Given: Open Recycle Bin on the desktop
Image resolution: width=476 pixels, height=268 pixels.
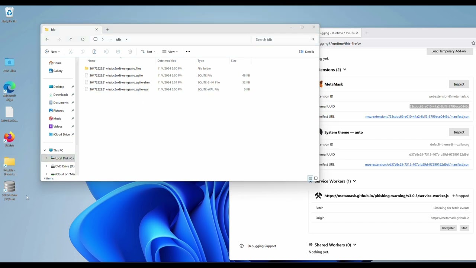Looking at the screenshot, I should 9,15.
